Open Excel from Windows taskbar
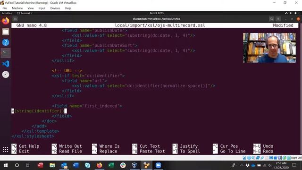This screenshot has width=302, height=170. [111, 165]
